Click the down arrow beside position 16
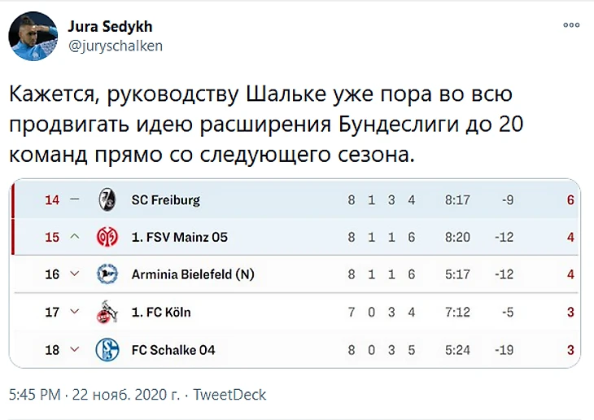 pos(76,275)
